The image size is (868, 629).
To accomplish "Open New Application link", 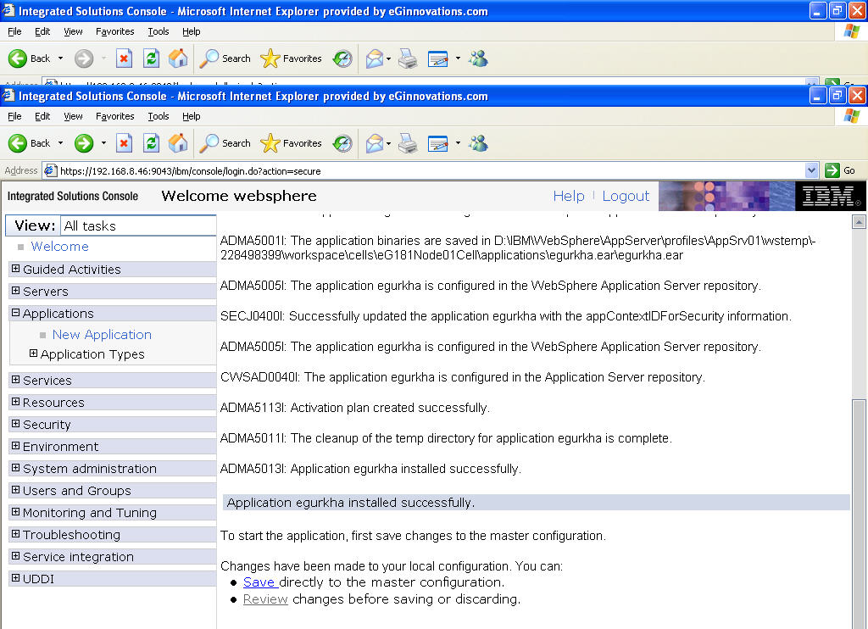I will pyautogui.click(x=102, y=335).
